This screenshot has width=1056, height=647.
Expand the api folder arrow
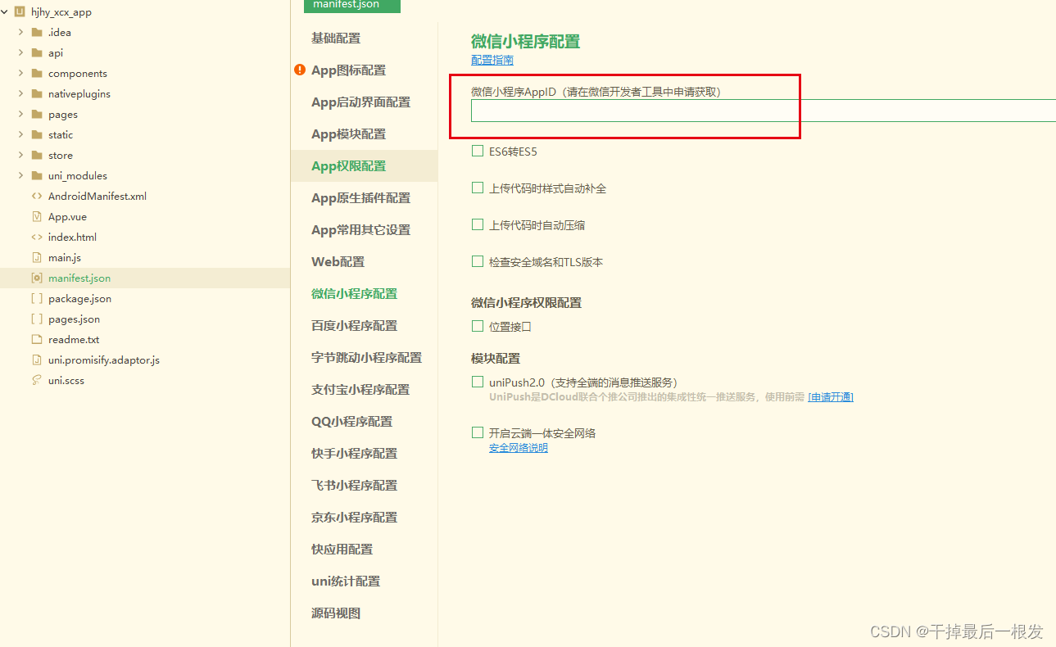[20, 53]
